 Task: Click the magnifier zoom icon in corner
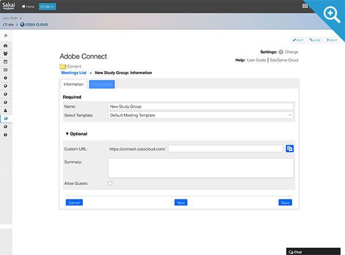click(332, 14)
